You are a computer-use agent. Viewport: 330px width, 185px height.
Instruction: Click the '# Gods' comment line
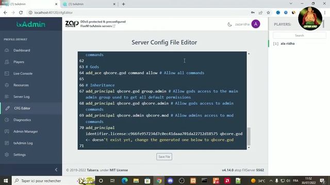coord(92,67)
